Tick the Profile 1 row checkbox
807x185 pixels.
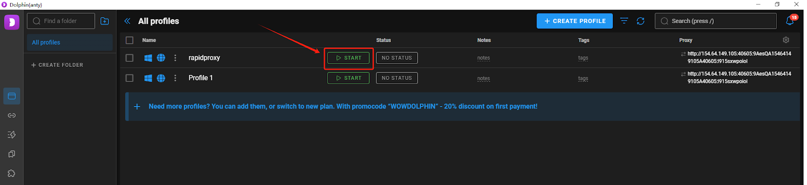click(130, 78)
